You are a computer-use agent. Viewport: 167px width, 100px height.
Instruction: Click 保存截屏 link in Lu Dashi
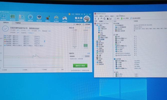click(x=86, y=24)
